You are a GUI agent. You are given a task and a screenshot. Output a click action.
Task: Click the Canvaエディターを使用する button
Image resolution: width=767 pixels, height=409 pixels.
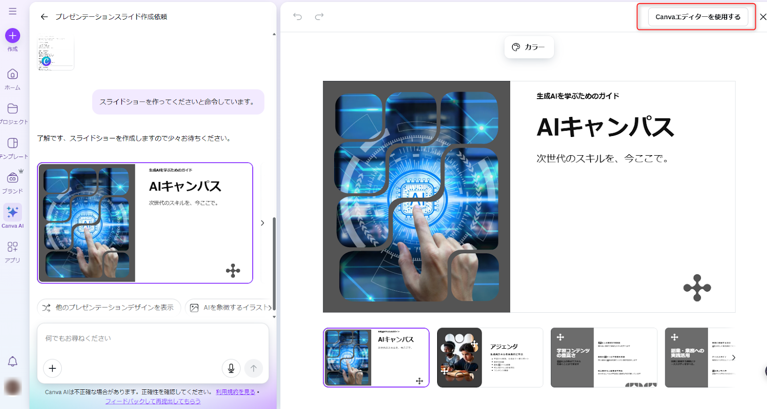(697, 17)
